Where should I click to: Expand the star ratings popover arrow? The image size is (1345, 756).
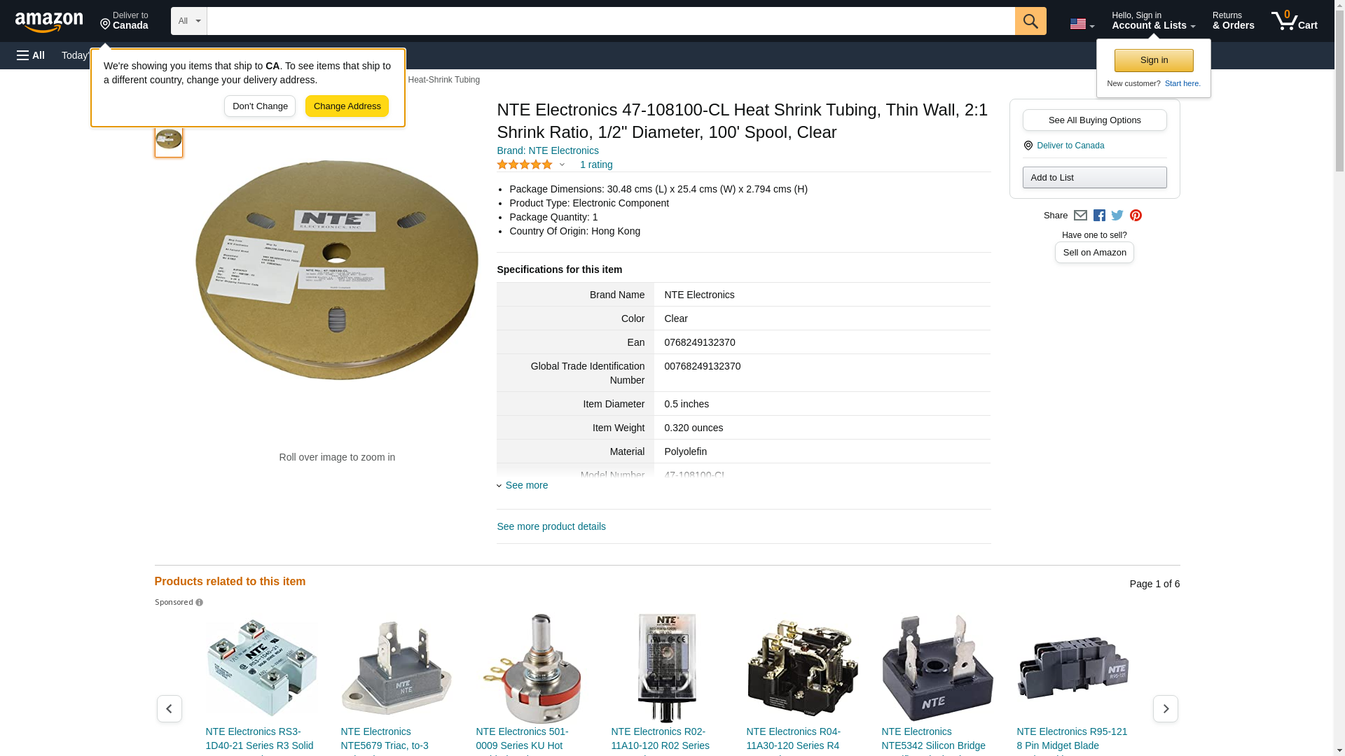point(562,165)
